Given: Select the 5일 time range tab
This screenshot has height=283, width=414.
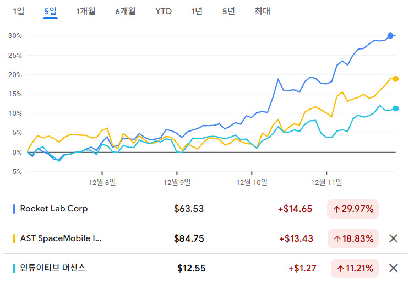Looking at the screenshot, I should click(x=51, y=11).
